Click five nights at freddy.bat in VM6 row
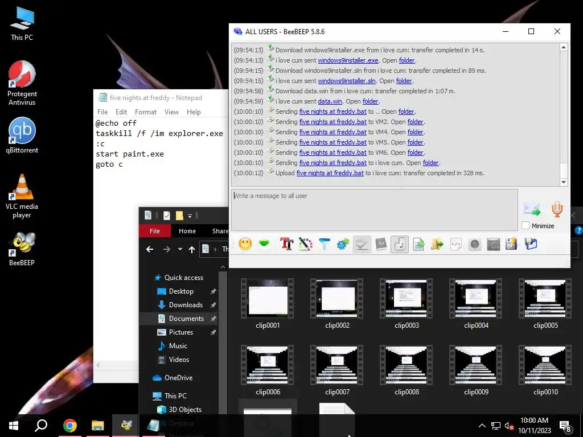583x437 pixels. click(332, 152)
